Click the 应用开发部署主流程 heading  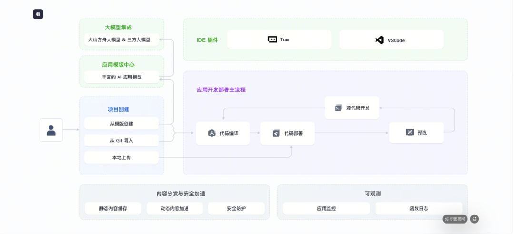click(221, 89)
